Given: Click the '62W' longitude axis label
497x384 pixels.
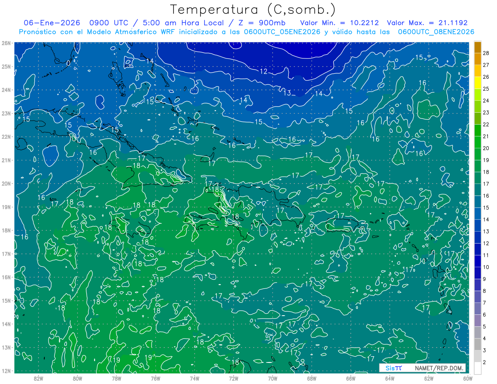Looking at the screenshot, I should coord(429,378).
